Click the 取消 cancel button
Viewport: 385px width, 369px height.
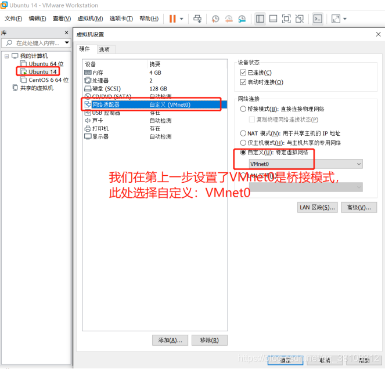click(x=325, y=360)
